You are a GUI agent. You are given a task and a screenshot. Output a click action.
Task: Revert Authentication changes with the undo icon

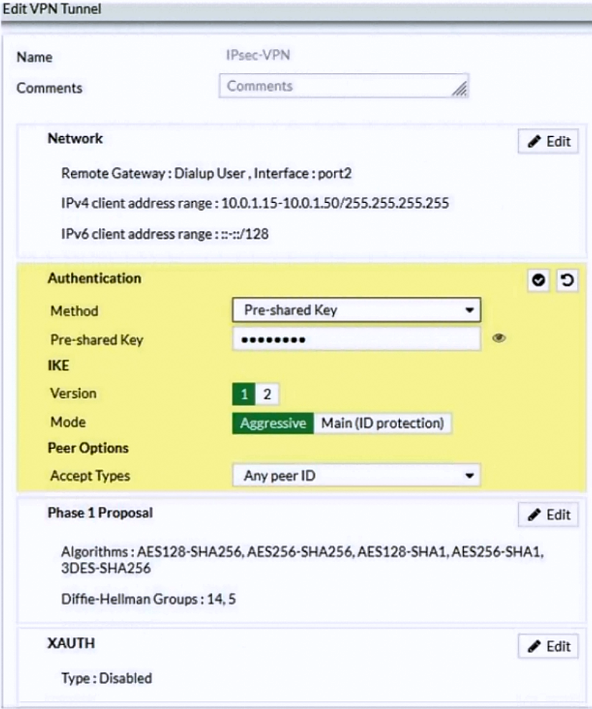(x=566, y=281)
